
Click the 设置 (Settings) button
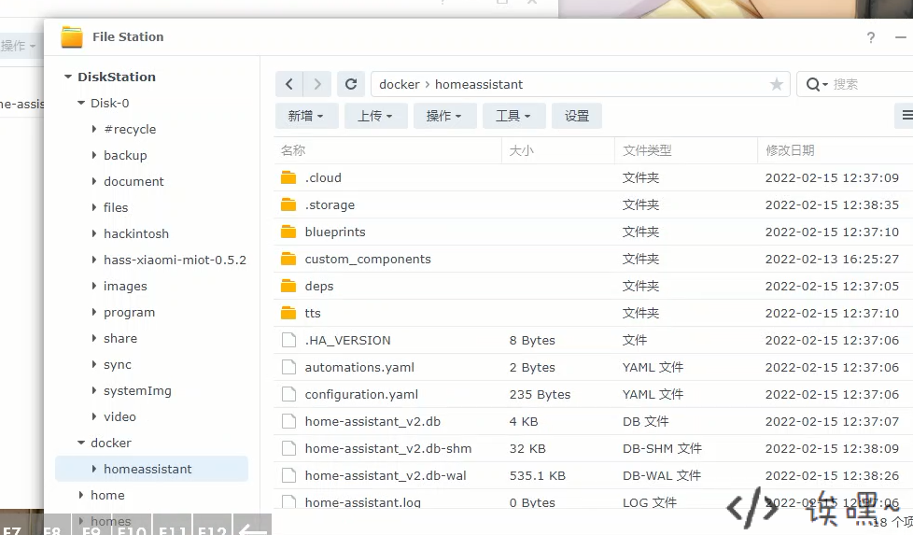coord(576,116)
